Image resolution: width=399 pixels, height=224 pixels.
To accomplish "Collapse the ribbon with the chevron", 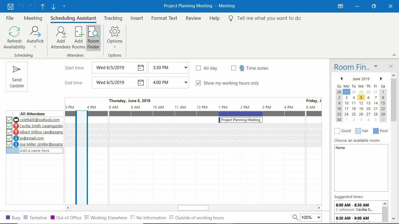I will pyautogui.click(x=394, y=55).
